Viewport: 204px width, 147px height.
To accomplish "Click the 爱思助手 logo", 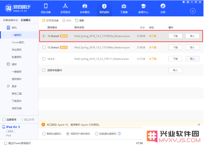I will 18,8.
